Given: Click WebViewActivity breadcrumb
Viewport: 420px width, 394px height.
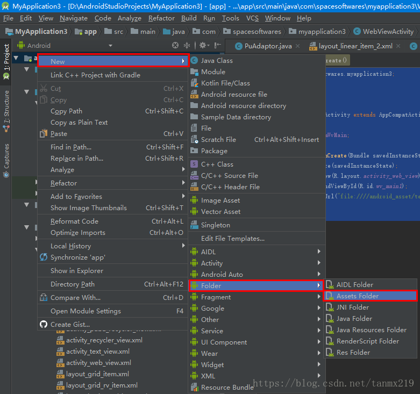Looking at the screenshot, I should pyautogui.click(x=383, y=32).
